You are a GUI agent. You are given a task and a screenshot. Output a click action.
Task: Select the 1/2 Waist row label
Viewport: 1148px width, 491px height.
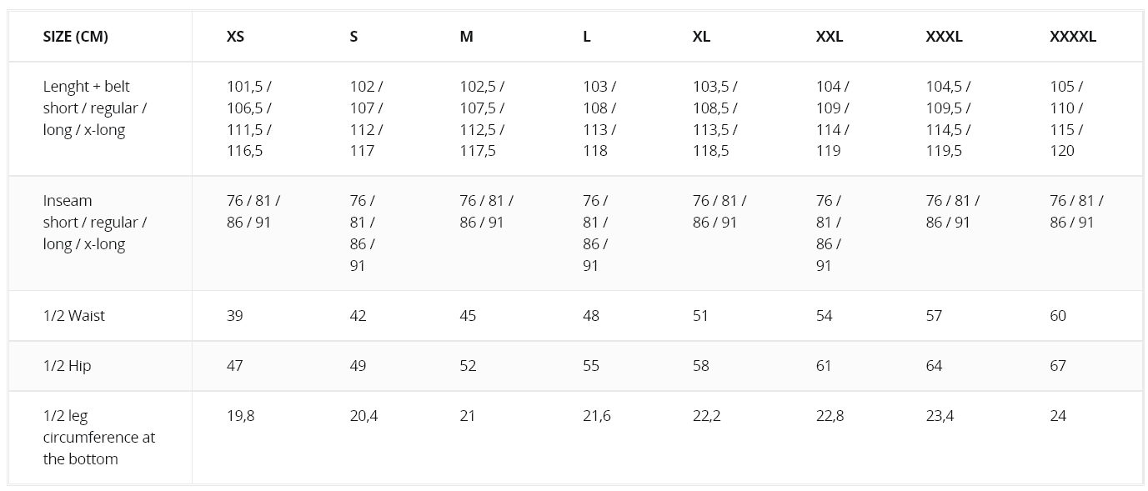74,316
